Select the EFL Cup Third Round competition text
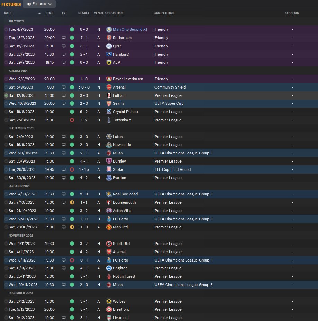 coord(173,169)
